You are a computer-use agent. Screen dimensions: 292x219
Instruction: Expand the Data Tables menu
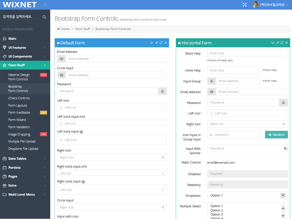[25, 159]
